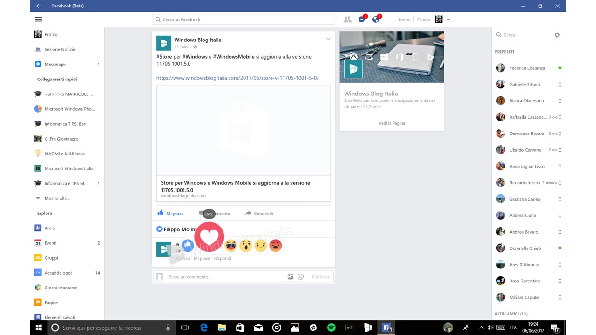Attach a photo to the comment
Screen dimensions: 596x335
tap(291, 277)
